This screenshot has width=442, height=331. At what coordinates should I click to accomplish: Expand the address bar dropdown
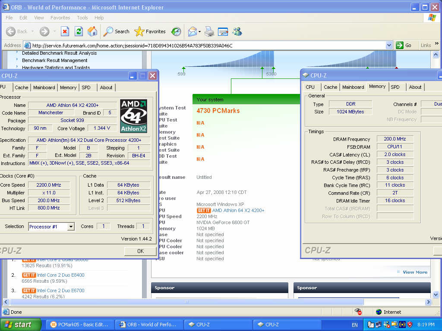(x=389, y=45)
